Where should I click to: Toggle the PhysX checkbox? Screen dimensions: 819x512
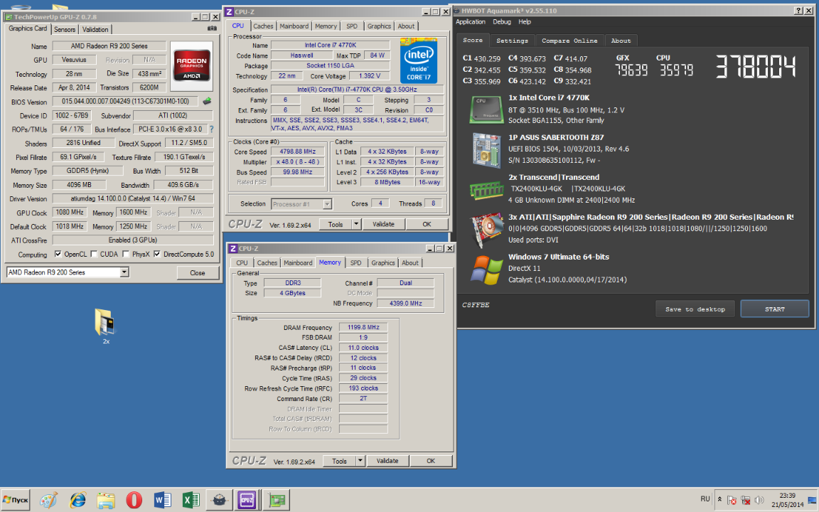click(126, 254)
